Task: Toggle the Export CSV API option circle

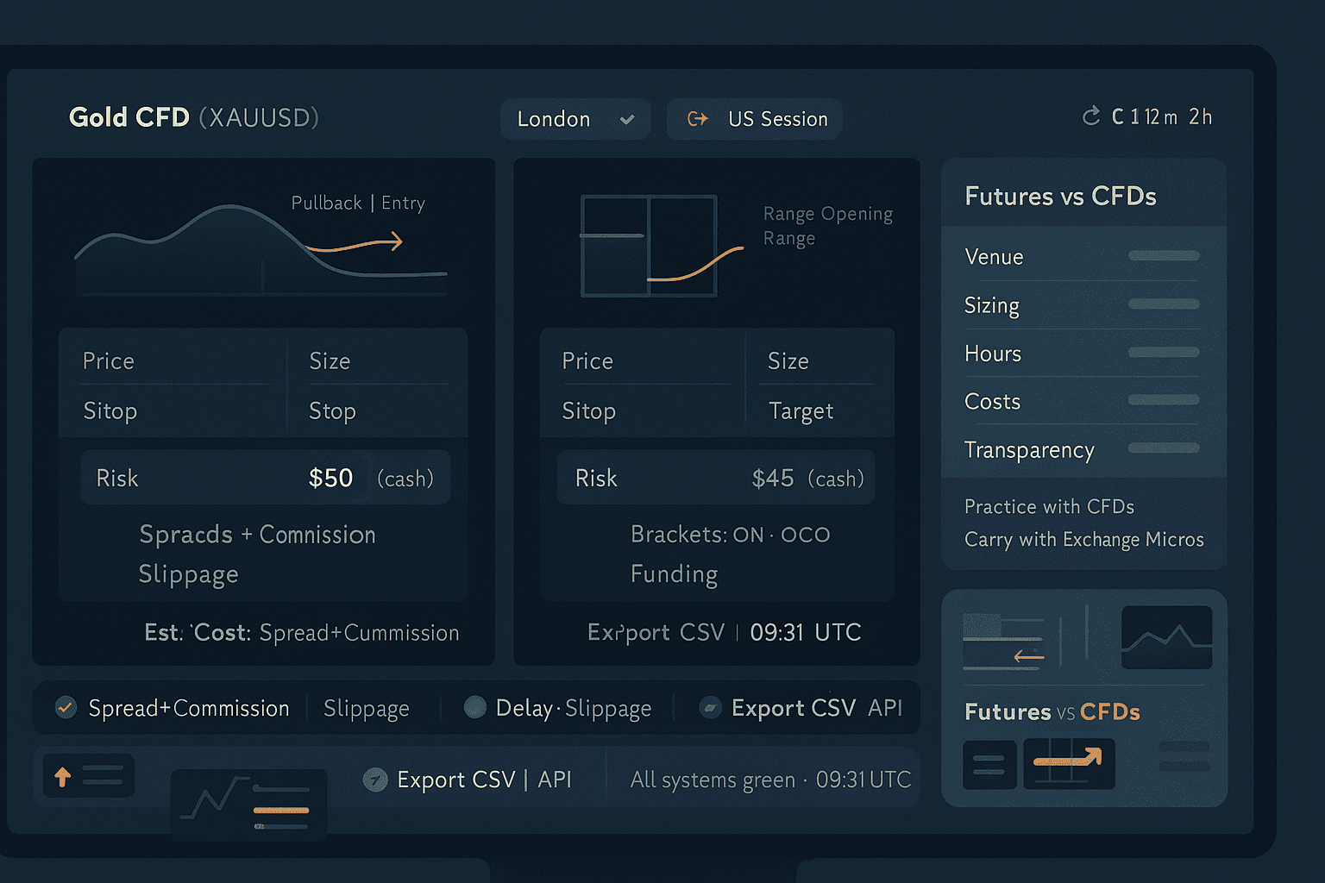Action: tap(710, 708)
